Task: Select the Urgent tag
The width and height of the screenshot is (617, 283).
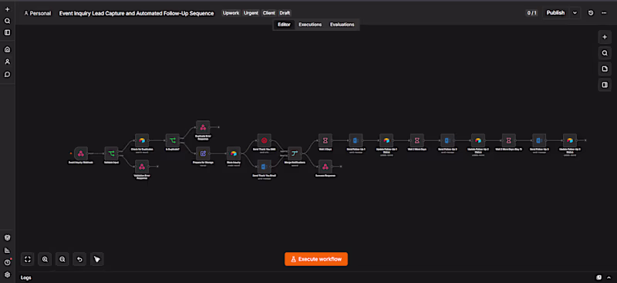Action: pyautogui.click(x=251, y=13)
